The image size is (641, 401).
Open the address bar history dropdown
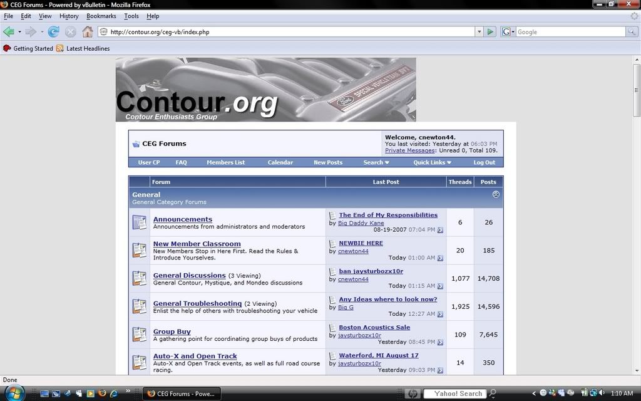click(479, 31)
